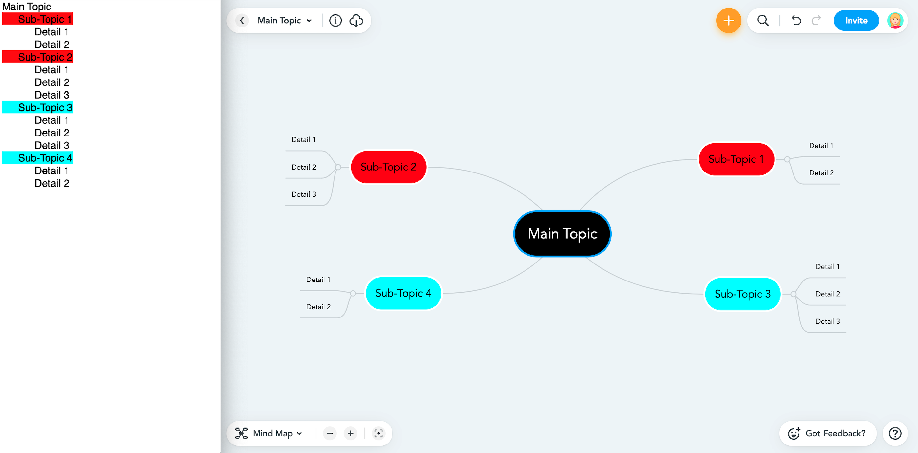918x453 pixels.
Task: Click the scissors Mind Map mode icon
Action: tap(241, 433)
